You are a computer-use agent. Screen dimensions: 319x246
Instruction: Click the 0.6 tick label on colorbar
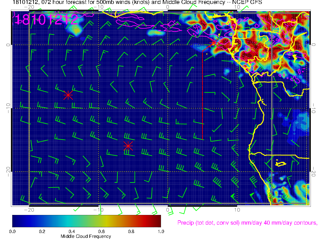pos(101,232)
